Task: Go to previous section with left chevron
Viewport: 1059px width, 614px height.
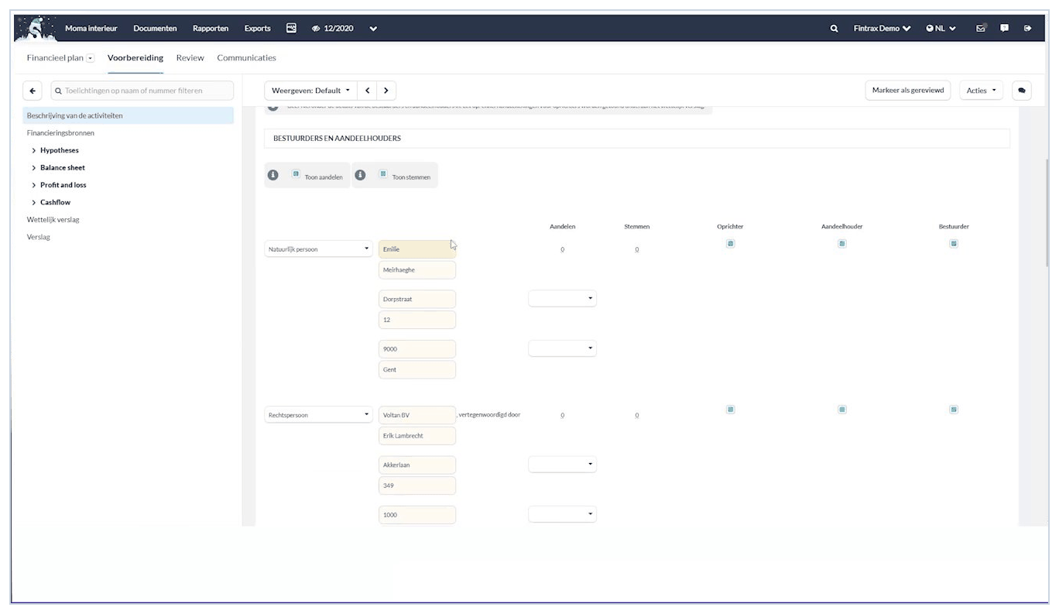Action: [x=368, y=91]
